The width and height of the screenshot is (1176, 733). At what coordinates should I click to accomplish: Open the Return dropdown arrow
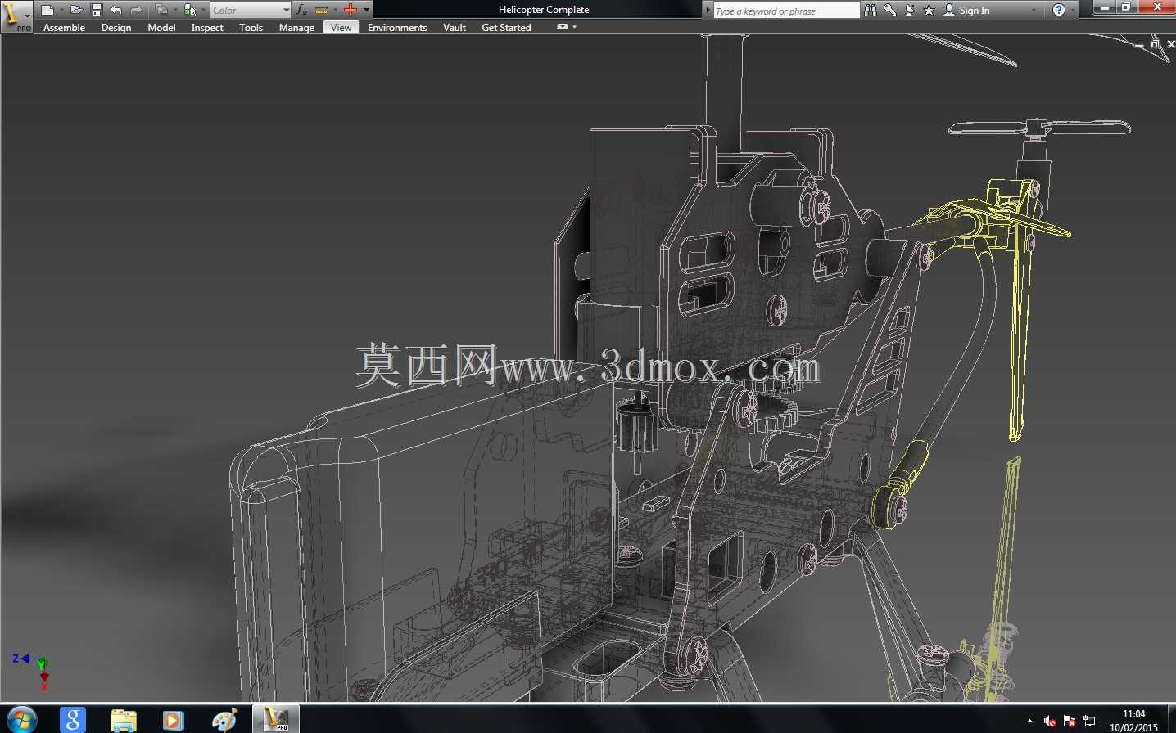point(175,10)
